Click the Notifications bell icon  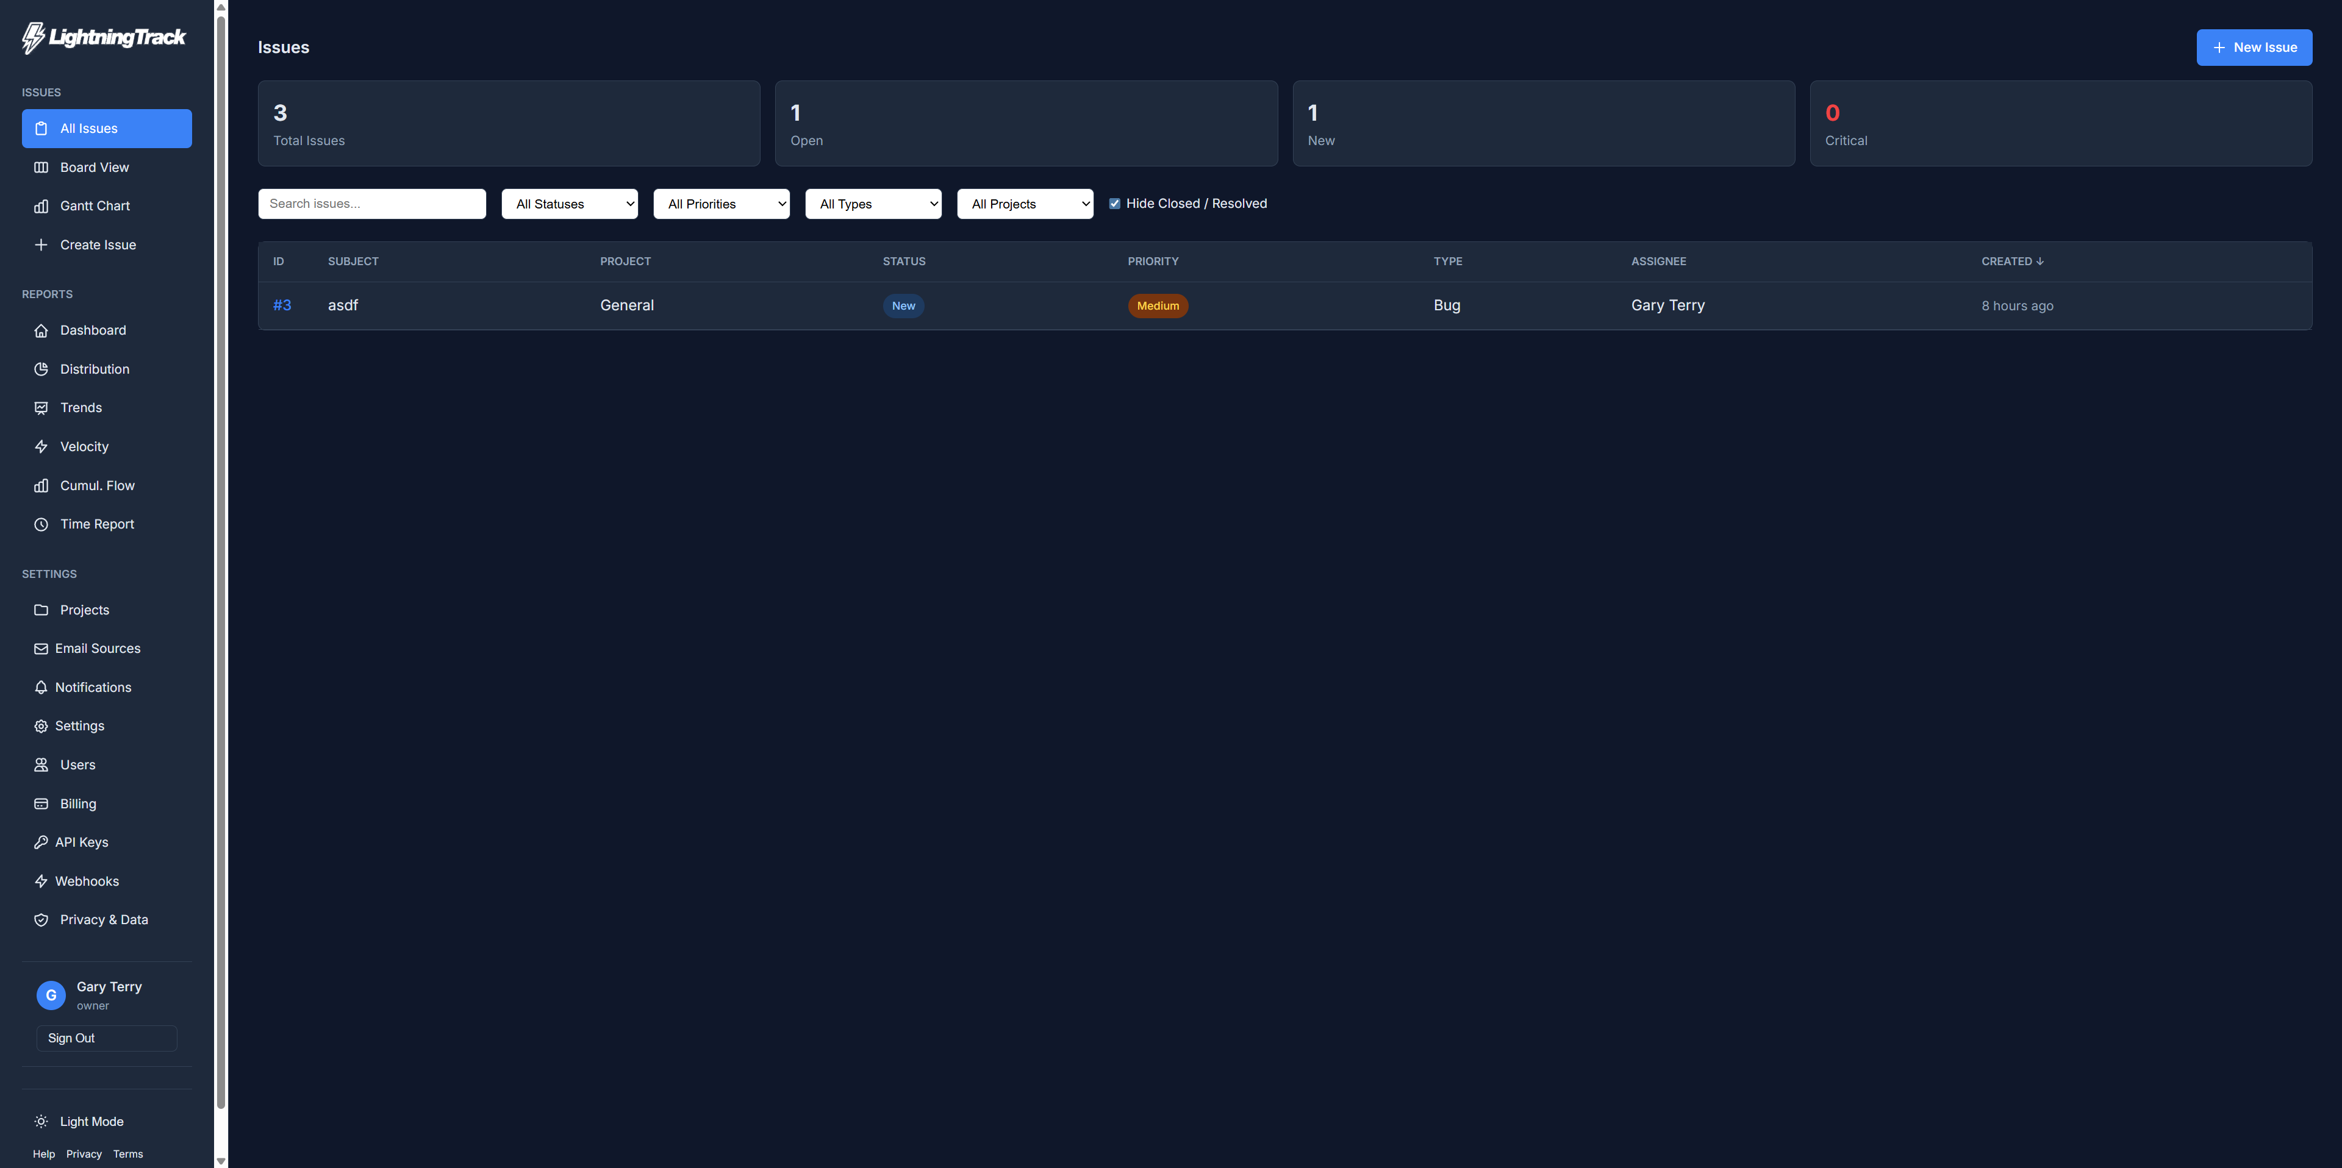(x=42, y=687)
